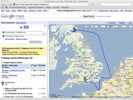Viewport: 133px width, 100px height.
Task: Open the Mehr... map layers dropdown
Action: [100, 27]
